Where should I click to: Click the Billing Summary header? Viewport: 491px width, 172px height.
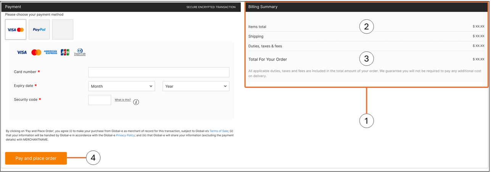click(x=366, y=7)
